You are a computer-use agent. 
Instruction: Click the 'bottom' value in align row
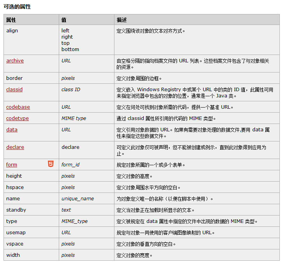(70, 49)
